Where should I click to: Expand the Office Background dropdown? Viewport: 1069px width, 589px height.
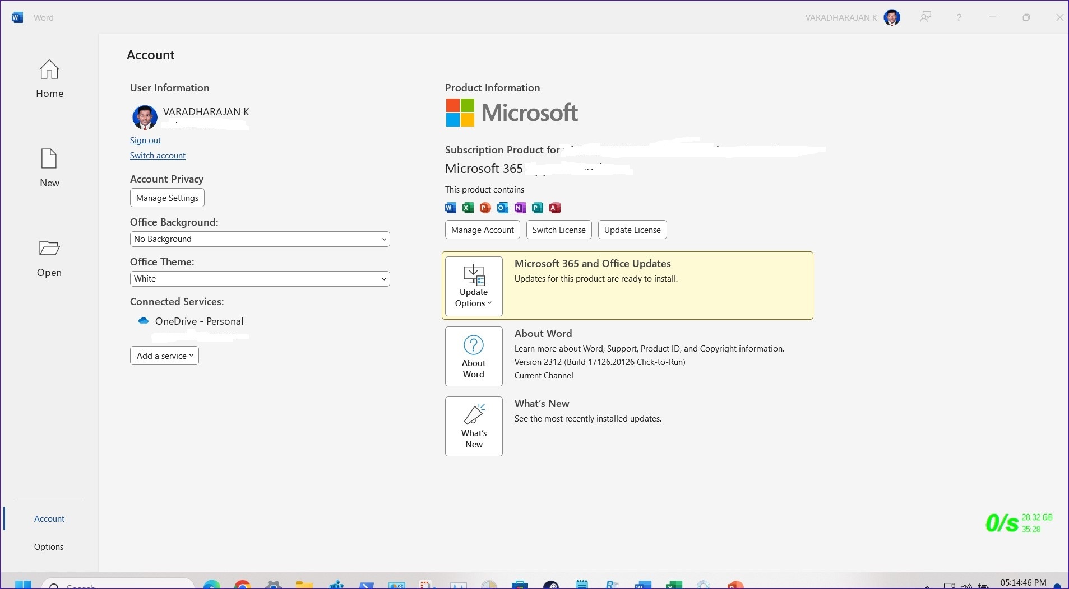(x=260, y=239)
